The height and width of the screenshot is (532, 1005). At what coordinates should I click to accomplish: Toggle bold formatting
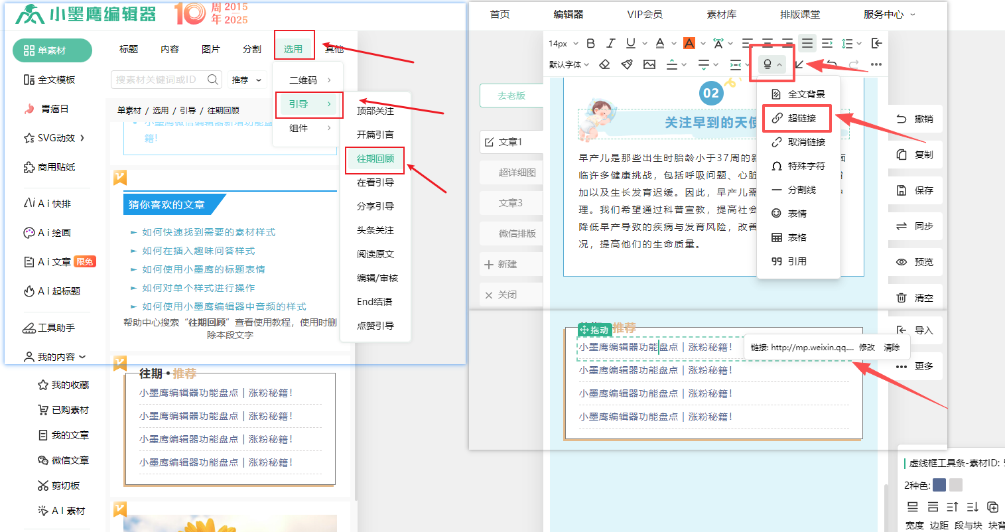tap(590, 43)
